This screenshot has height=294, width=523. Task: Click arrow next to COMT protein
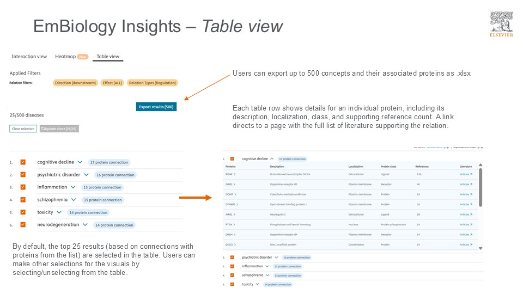pyautogui.click(x=235, y=194)
